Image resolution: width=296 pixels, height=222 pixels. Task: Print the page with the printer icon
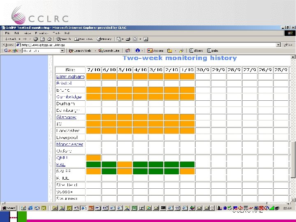[128, 39]
